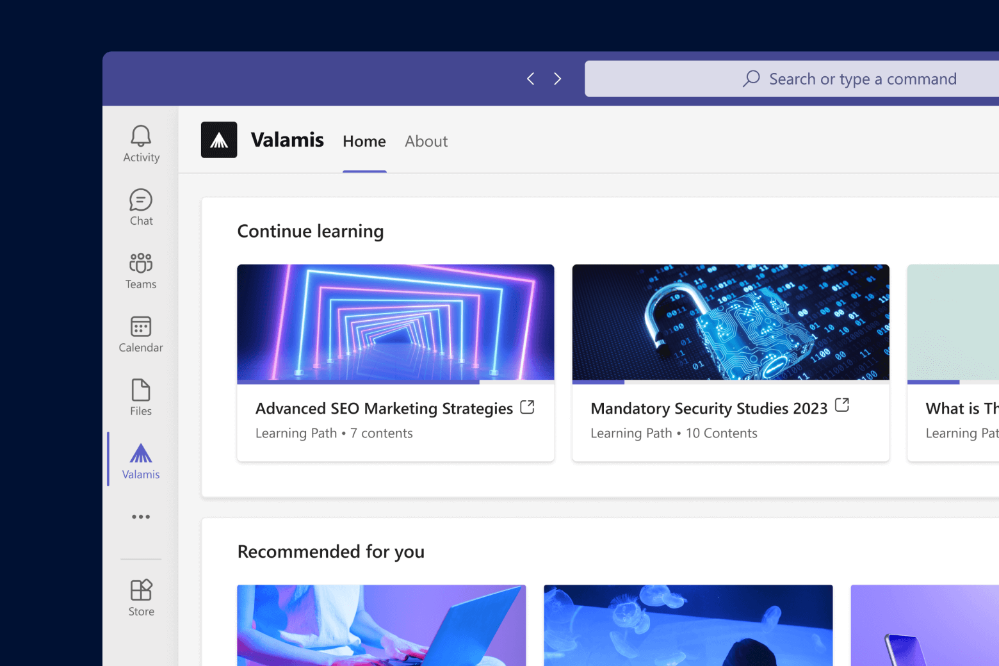999x666 pixels.
Task: Open Mandatory Security Studies 2023 title
Action: 709,409
